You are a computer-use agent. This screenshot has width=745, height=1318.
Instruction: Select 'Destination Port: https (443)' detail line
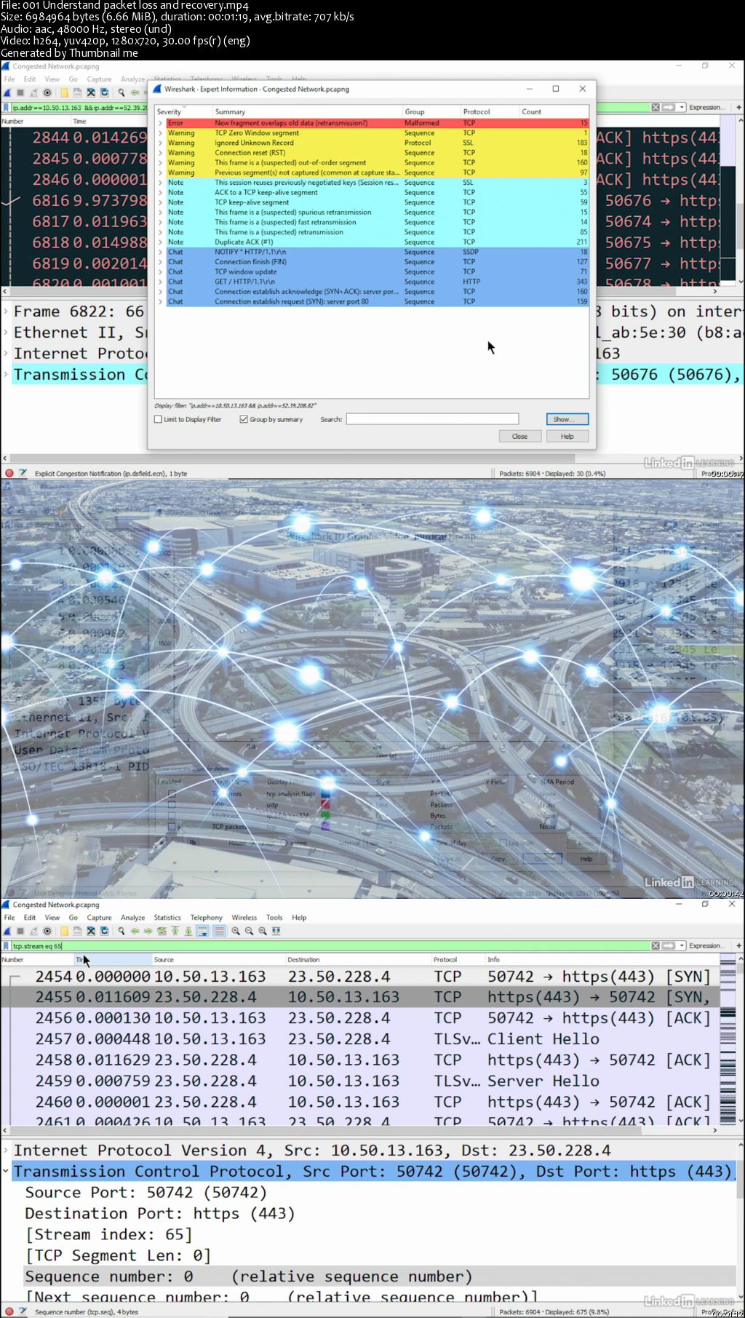coord(160,1213)
